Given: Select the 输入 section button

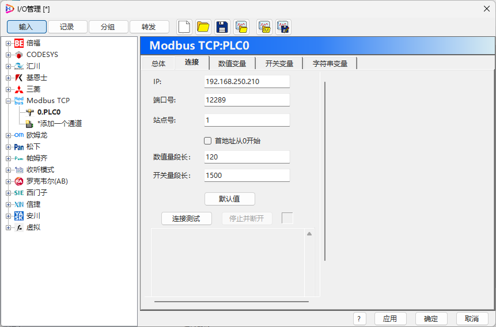Looking at the screenshot, I should [x=26, y=27].
